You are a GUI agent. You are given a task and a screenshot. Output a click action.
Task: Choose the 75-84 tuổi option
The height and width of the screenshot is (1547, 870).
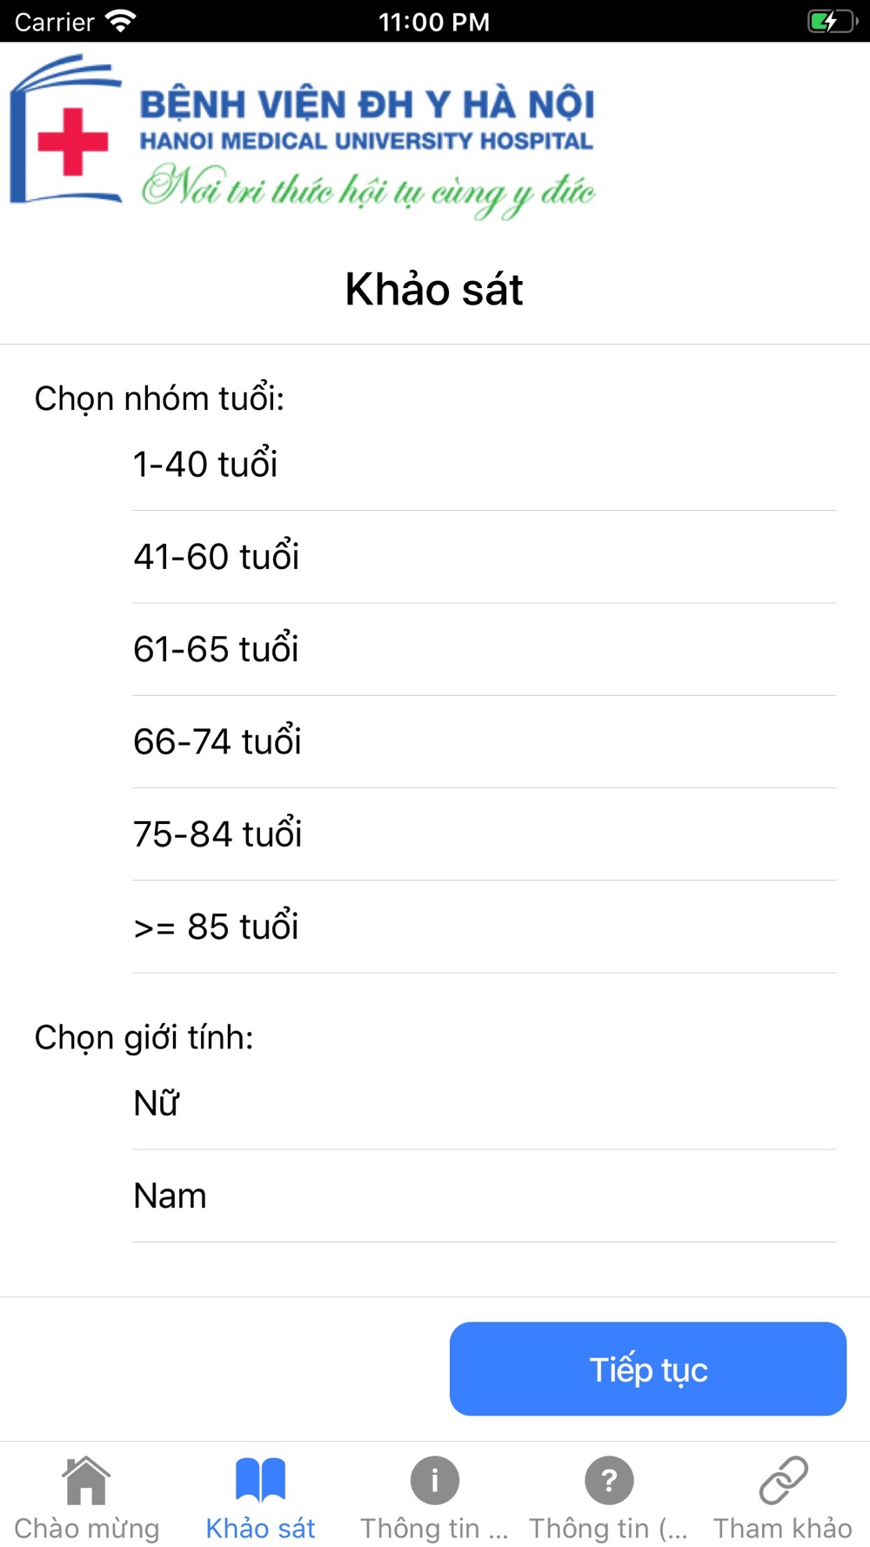pos(484,834)
